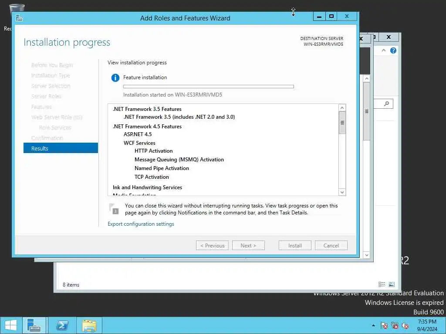The height and width of the screenshot is (334, 446).
Task: Click .NET Framework 3.5 (includes .NET 2.0 and 3.0)
Action: [x=179, y=117]
